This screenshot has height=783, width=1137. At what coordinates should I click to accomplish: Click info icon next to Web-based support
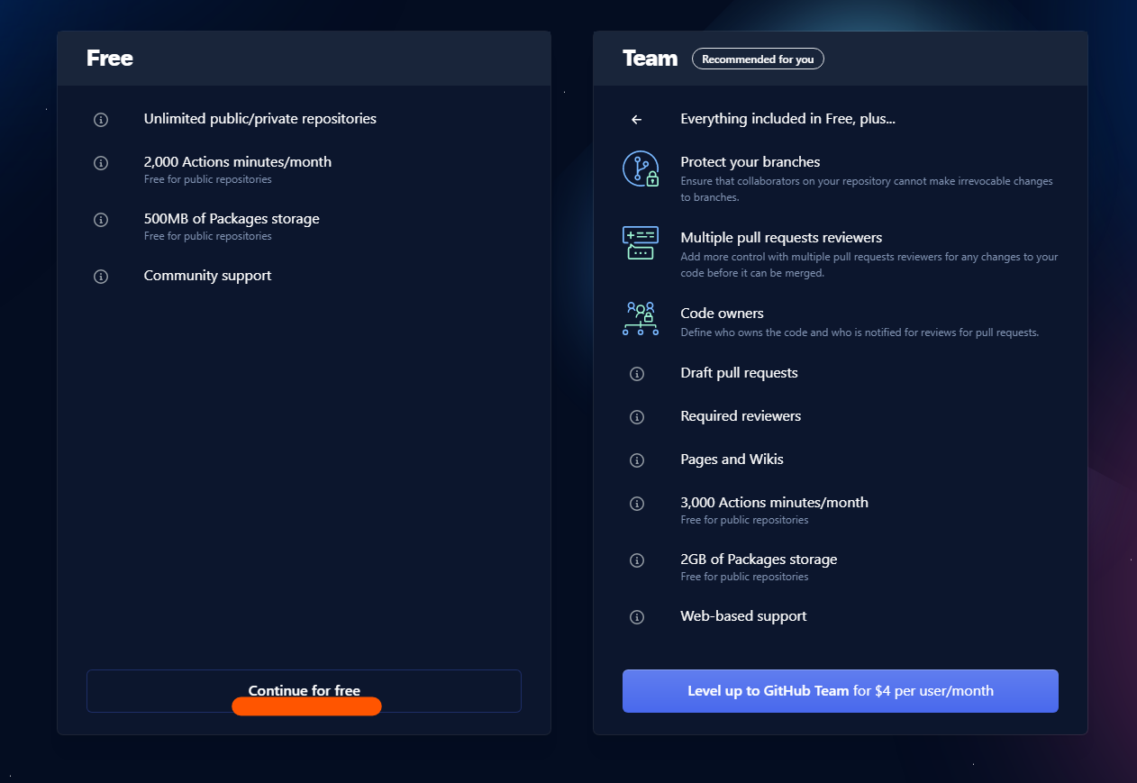tap(637, 617)
